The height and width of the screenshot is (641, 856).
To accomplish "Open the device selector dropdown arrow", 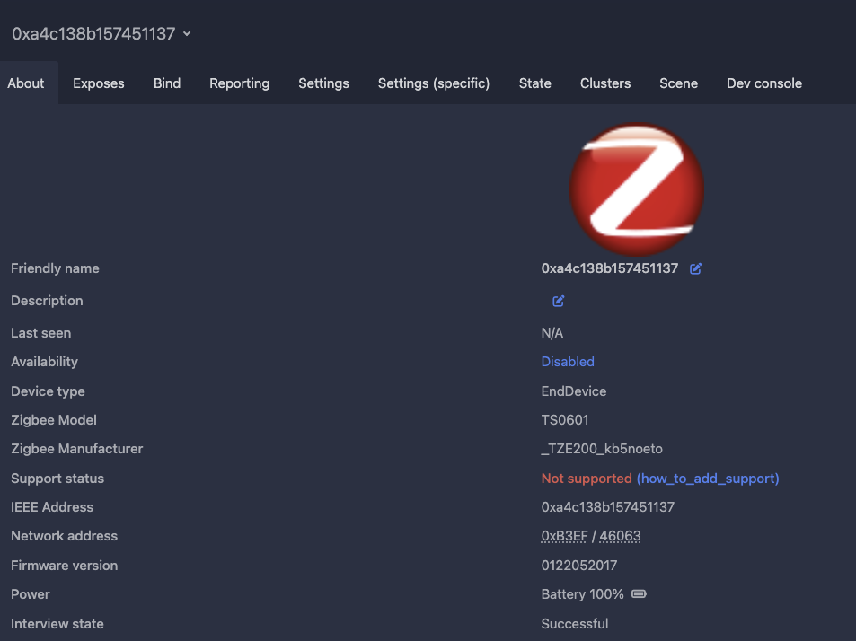I will [187, 34].
